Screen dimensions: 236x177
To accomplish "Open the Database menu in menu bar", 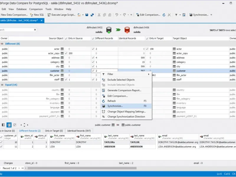I will click(x=21, y=9).
